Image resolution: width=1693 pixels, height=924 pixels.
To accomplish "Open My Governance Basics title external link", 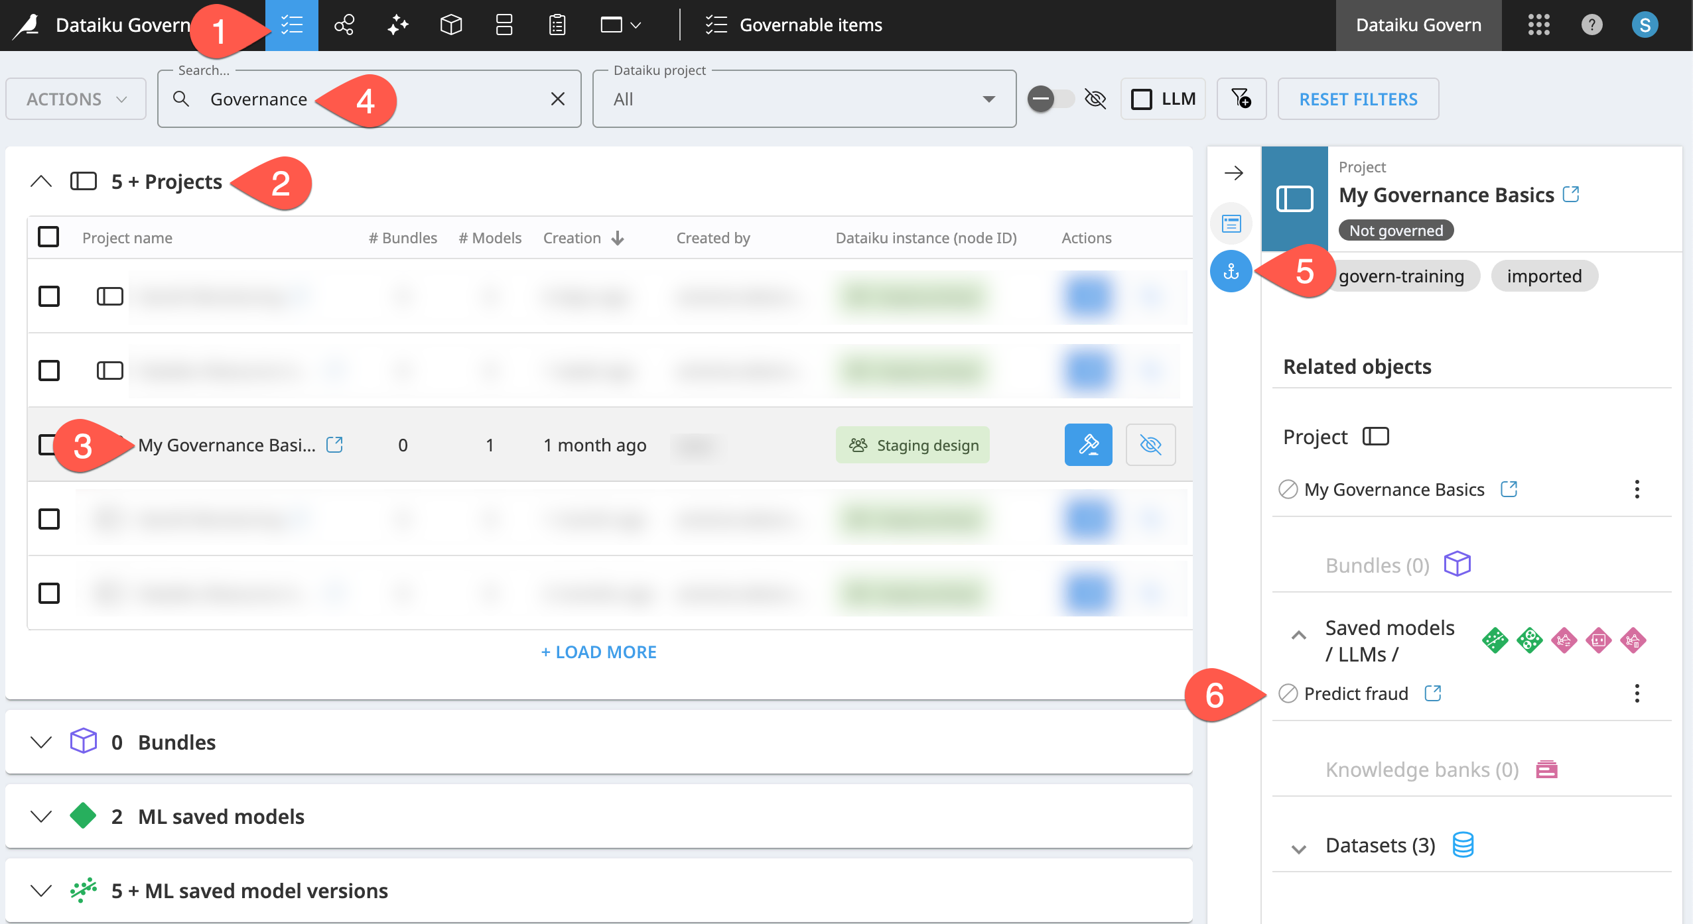I will point(1571,194).
